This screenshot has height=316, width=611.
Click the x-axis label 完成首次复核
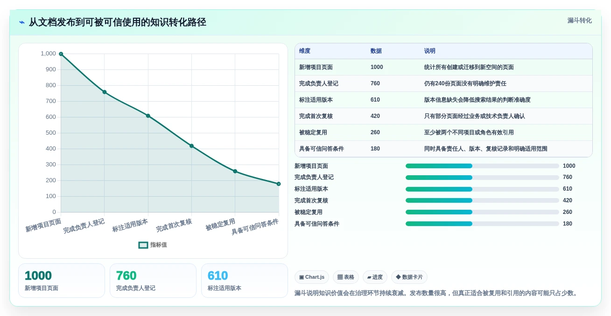pos(174,225)
